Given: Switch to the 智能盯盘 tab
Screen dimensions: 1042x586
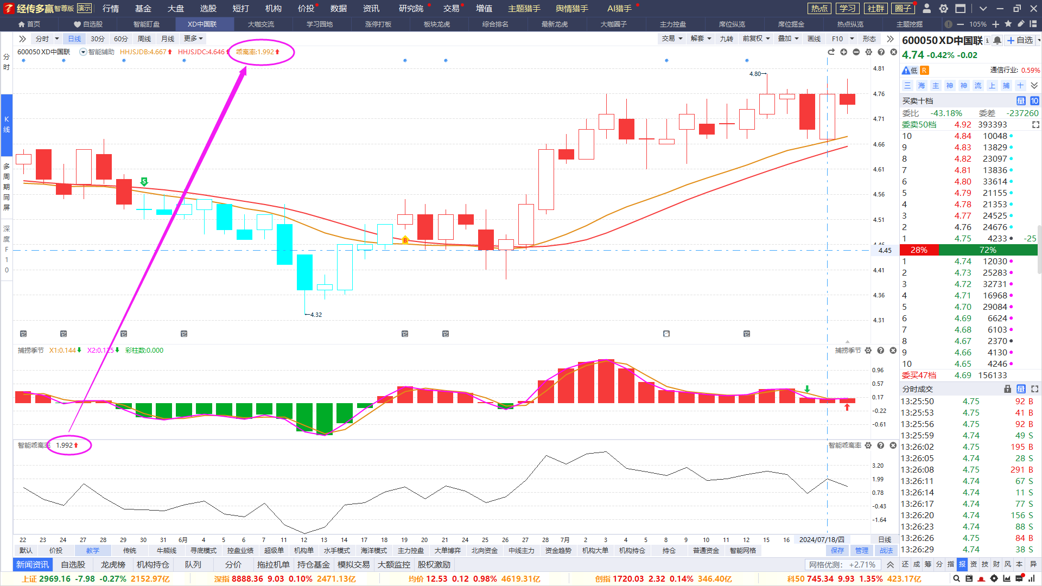Looking at the screenshot, I should [x=147, y=24].
